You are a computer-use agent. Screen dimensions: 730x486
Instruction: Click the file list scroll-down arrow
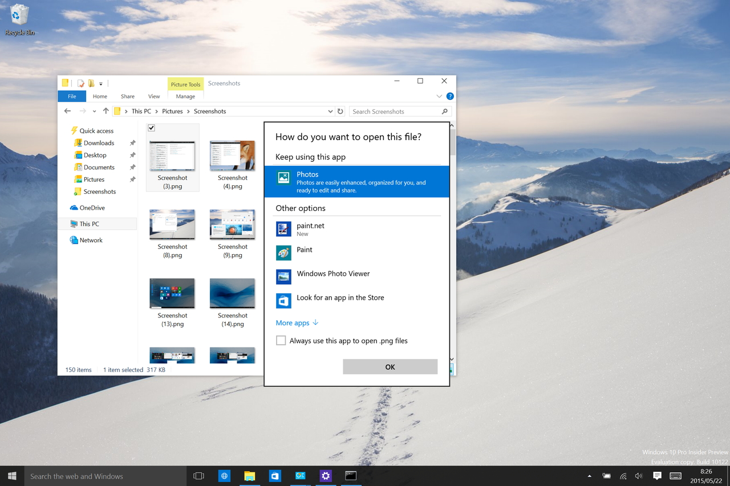pyautogui.click(x=452, y=359)
